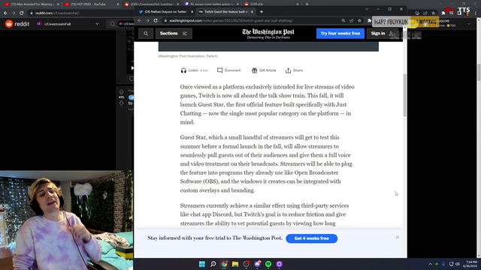Open File Explorer from taskbar

tap(235, 264)
